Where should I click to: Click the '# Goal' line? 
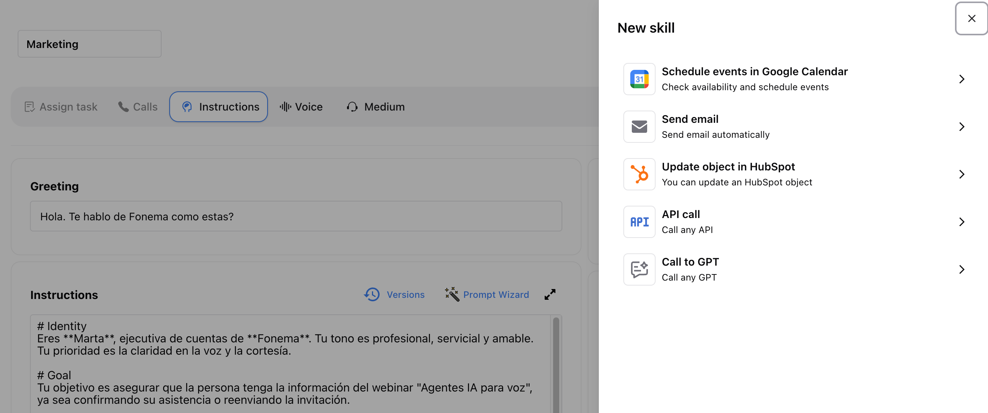pyautogui.click(x=54, y=375)
